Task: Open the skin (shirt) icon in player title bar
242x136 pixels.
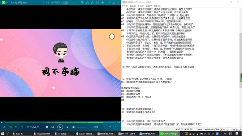Action: (x=98, y=3)
